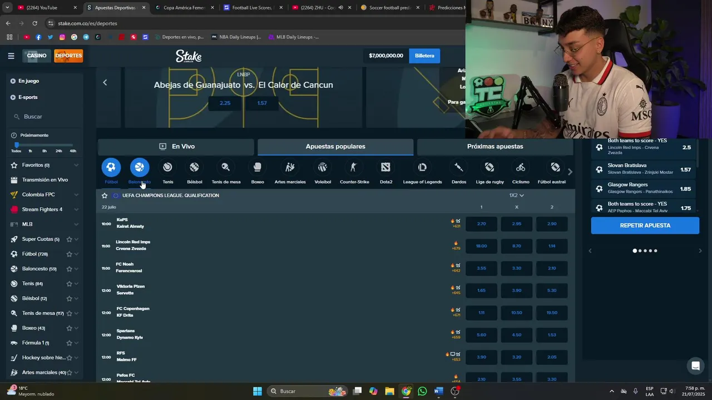
Task: Open File Explorer from the taskbar
Action: pos(389,391)
